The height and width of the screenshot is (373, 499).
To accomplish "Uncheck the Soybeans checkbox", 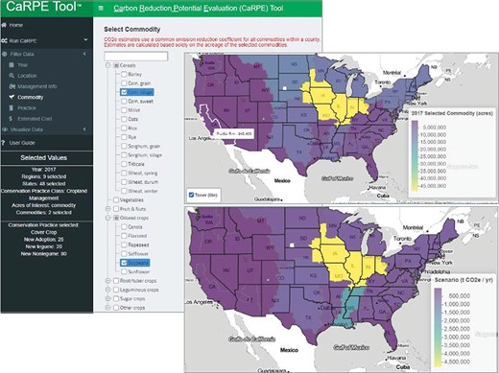I will pyautogui.click(x=124, y=263).
